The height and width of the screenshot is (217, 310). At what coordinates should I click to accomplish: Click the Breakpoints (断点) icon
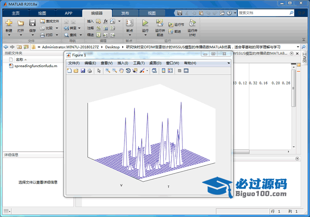[x=130, y=25]
